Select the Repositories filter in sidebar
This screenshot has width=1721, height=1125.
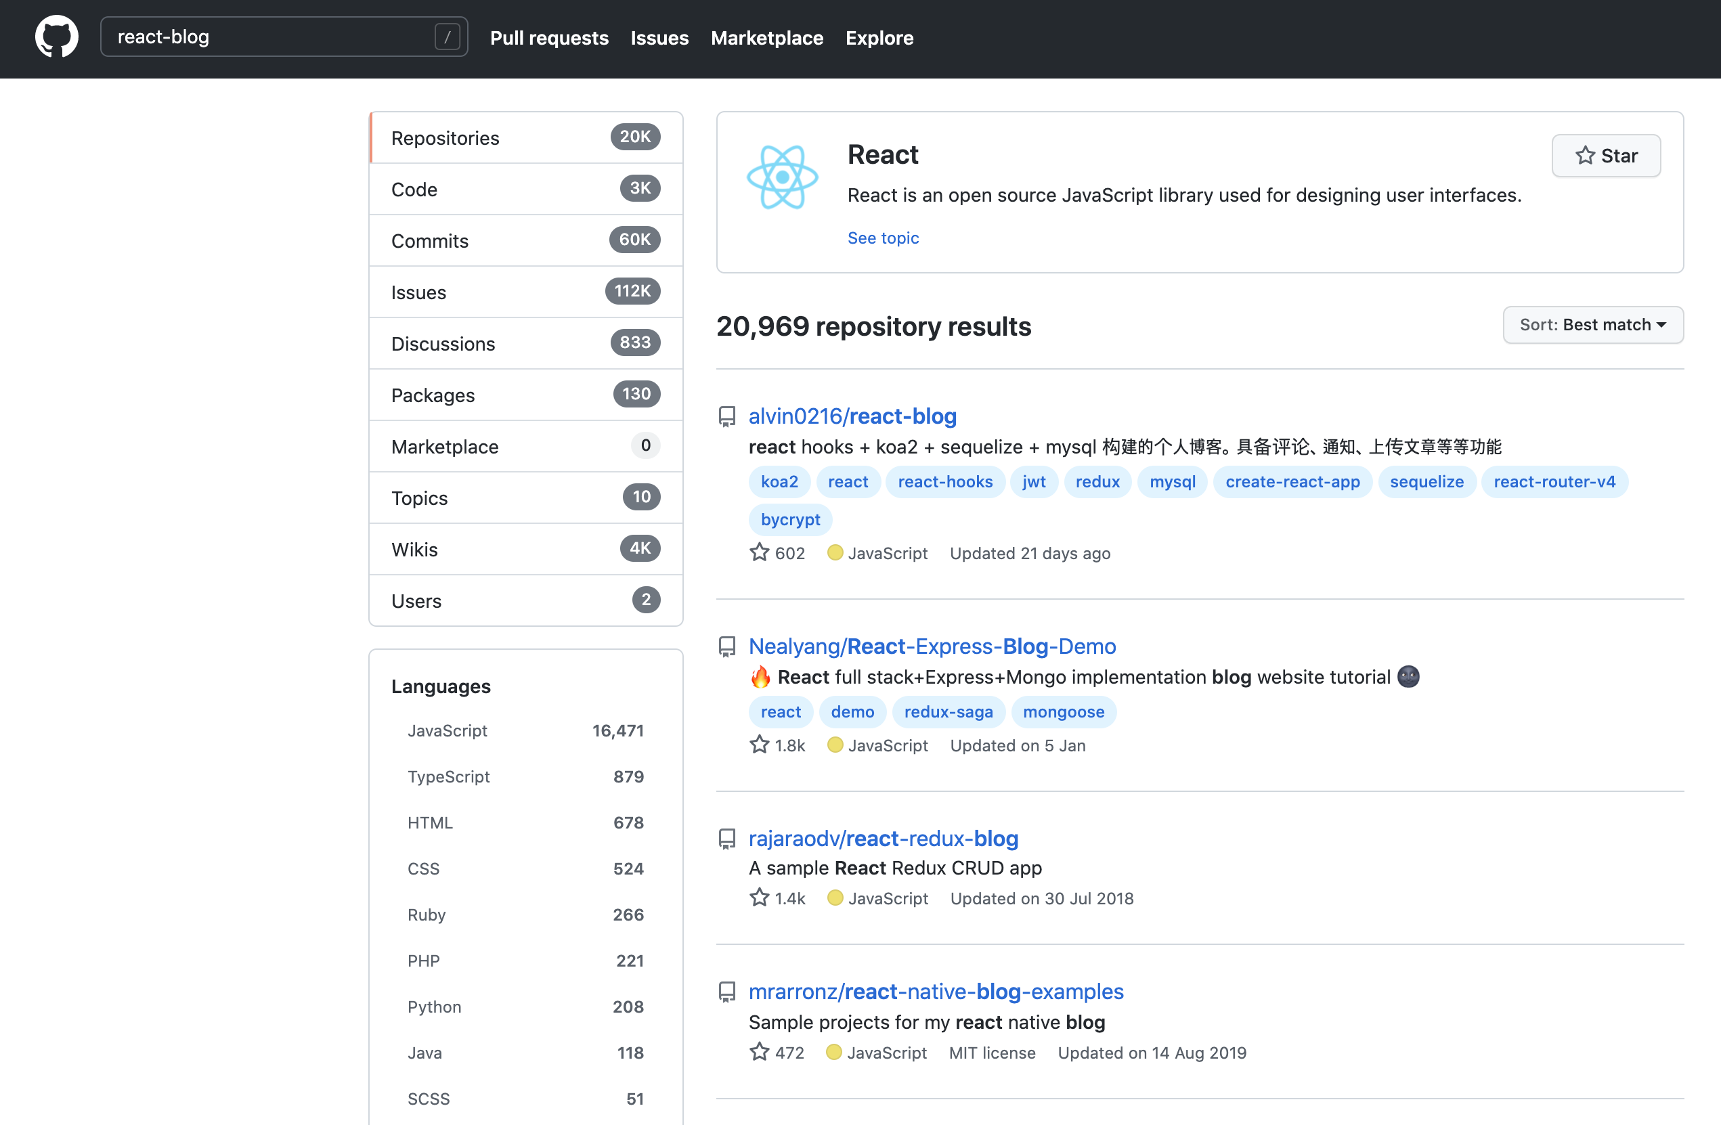point(525,137)
